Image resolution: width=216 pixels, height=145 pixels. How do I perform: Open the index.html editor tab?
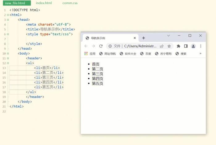tap(44, 3)
